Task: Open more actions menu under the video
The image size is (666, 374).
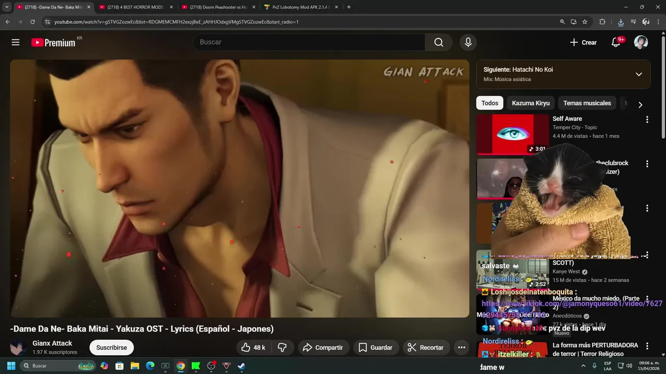Action: click(x=462, y=348)
